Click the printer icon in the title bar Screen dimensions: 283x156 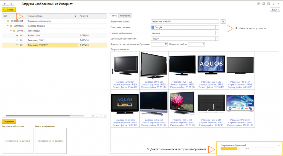(264, 4)
